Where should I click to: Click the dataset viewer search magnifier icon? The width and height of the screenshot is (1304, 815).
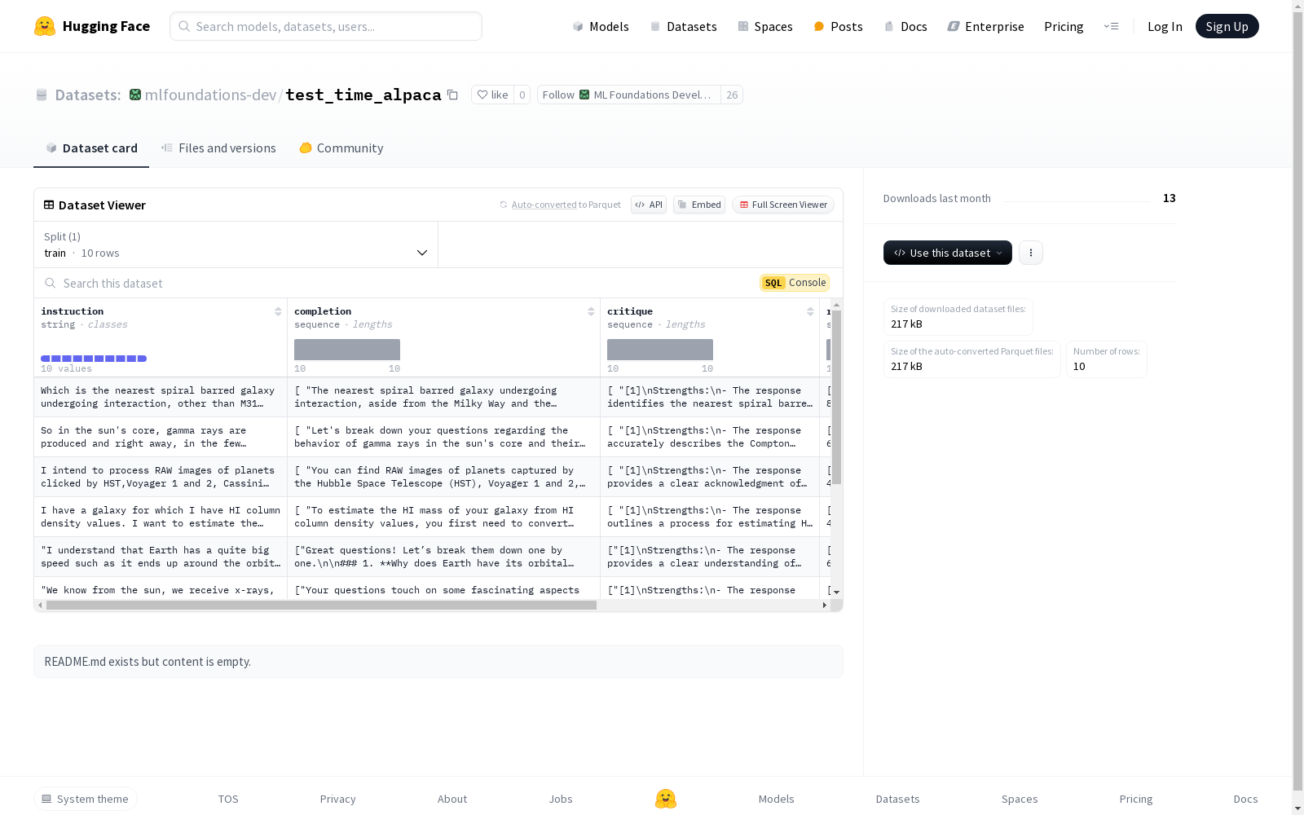[x=50, y=283]
